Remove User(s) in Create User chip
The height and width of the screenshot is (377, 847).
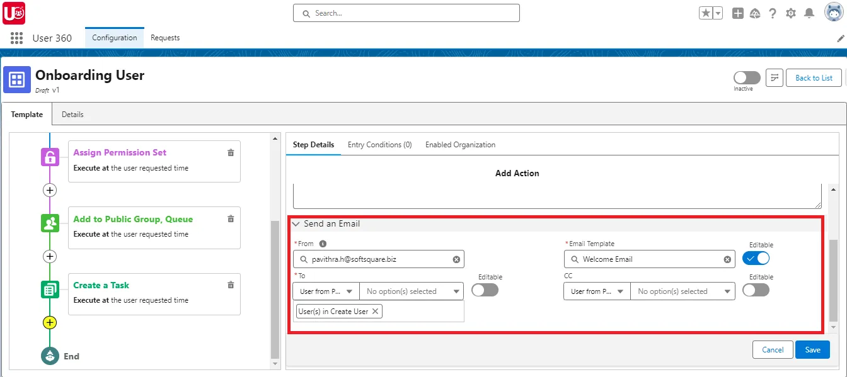point(375,311)
